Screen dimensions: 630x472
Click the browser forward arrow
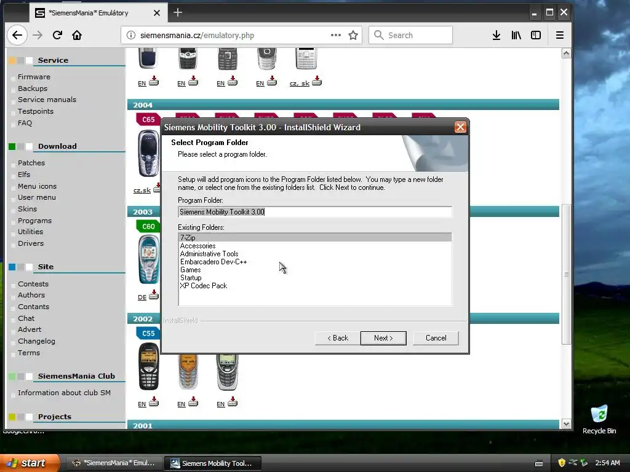(x=38, y=35)
